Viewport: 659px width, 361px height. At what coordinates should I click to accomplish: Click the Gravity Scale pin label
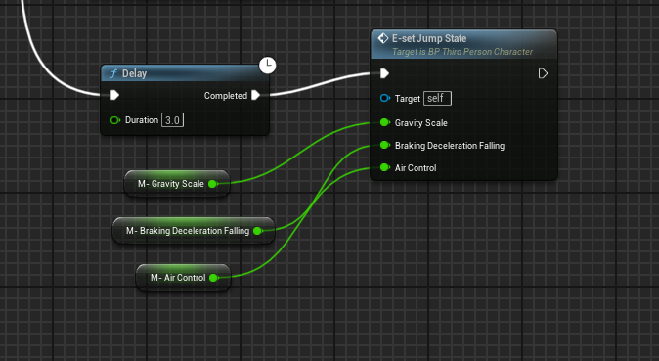(x=421, y=123)
